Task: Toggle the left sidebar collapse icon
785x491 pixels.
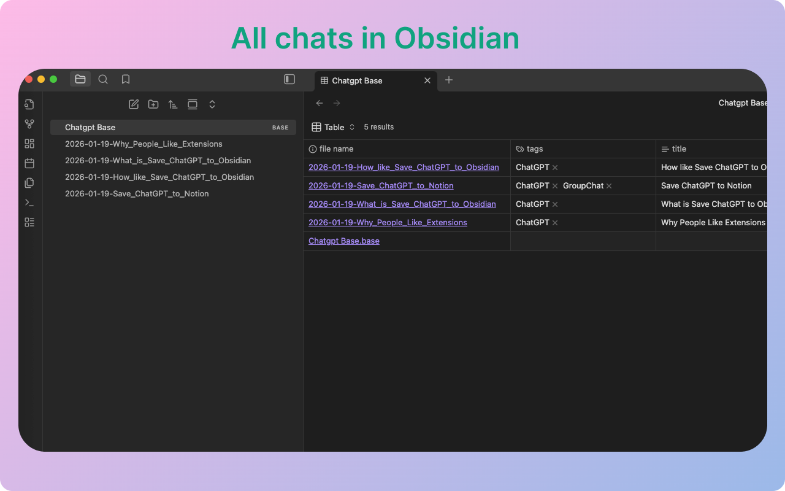Action: 289,79
